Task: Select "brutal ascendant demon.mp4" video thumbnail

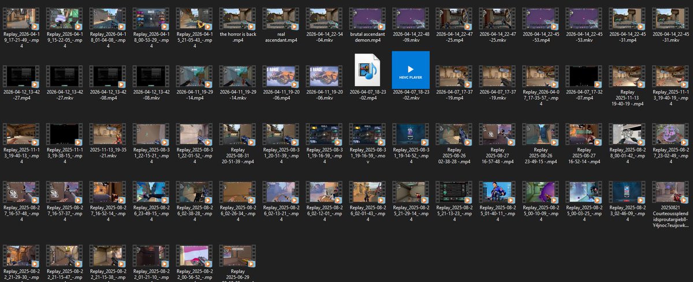Action: (x=367, y=19)
